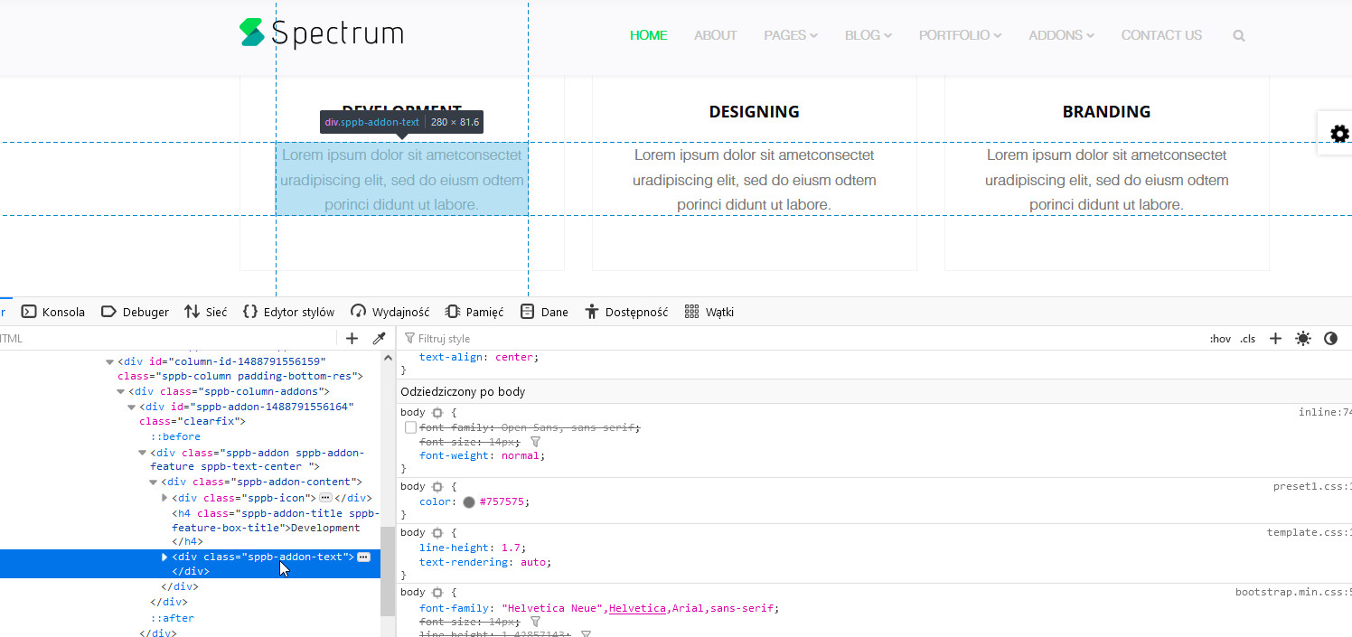Click the search magnifier in site navigation
Image resolution: width=1352 pixels, height=637 pixels.
click(1238, 36)
